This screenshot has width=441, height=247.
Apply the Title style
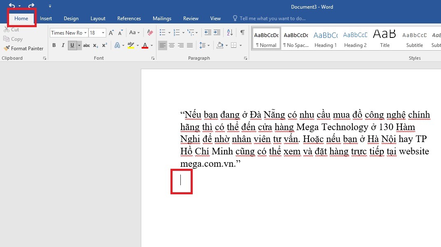(x=385, y=39)
